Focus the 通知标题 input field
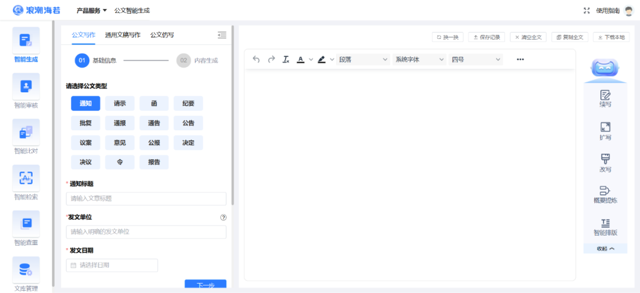This screenshot has height=293, width=640. click(x=146, y=199)
